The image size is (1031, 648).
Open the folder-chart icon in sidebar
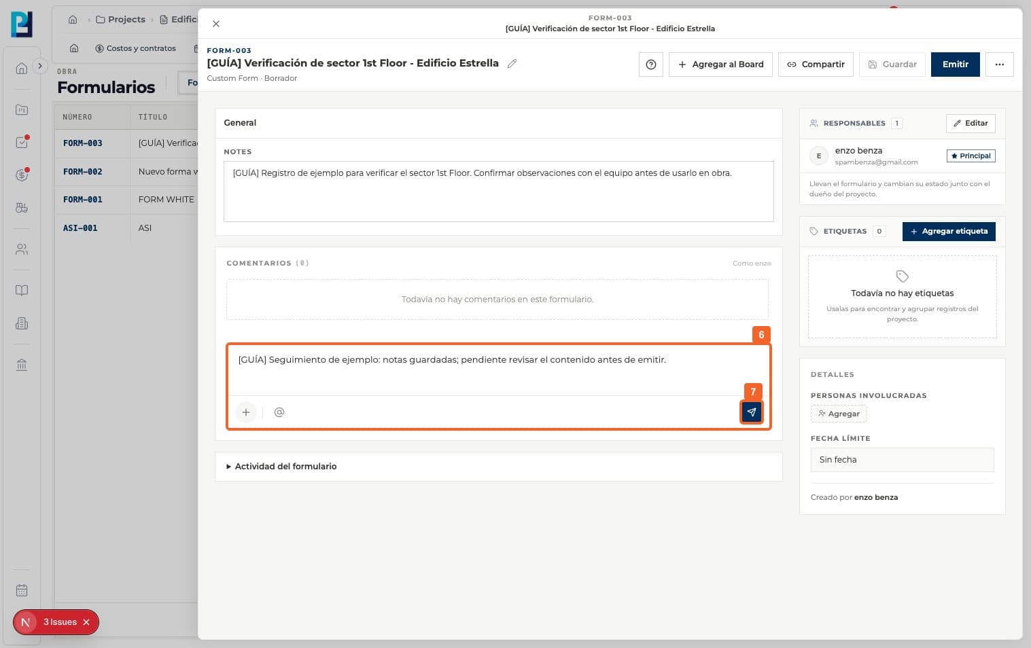22,109
